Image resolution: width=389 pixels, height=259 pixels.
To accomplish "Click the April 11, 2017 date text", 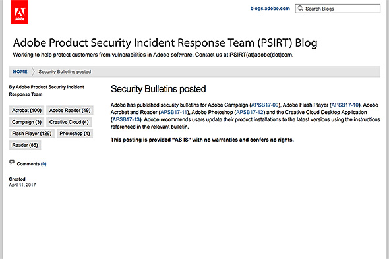I will 22,185.
